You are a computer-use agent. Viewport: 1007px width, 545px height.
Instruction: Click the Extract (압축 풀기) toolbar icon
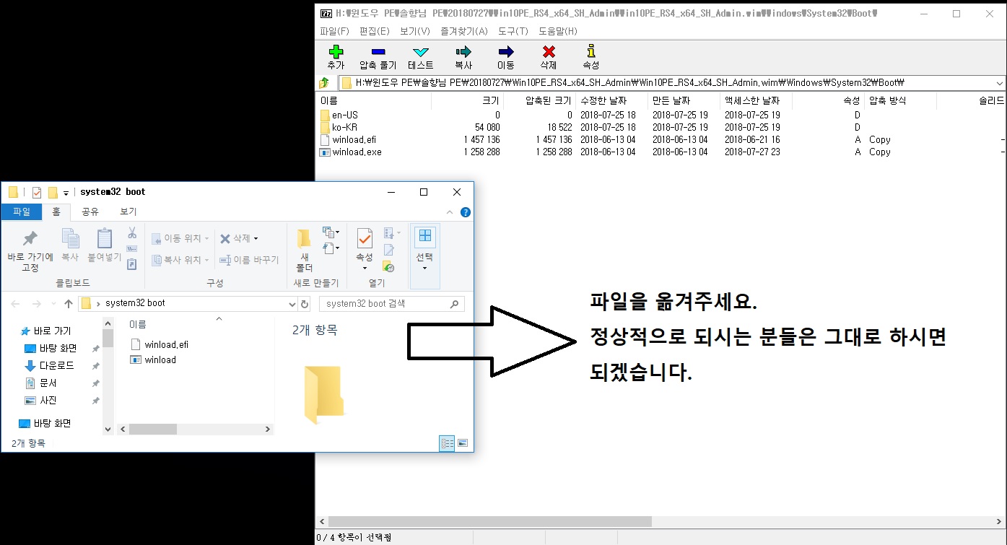pyautogui.click(x=378, y=52)
